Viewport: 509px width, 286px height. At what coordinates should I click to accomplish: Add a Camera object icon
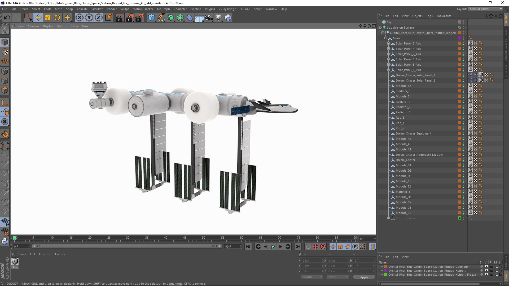(x=209, y=18)
